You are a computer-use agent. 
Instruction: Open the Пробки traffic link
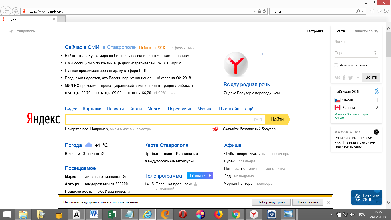151,154
